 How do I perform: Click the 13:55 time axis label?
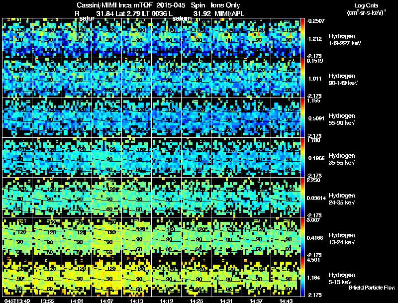coord(47,301)
